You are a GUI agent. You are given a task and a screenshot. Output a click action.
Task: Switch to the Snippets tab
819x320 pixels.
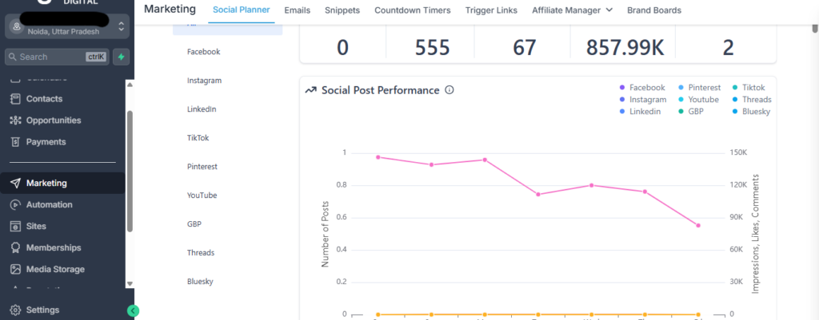(342, 10)
